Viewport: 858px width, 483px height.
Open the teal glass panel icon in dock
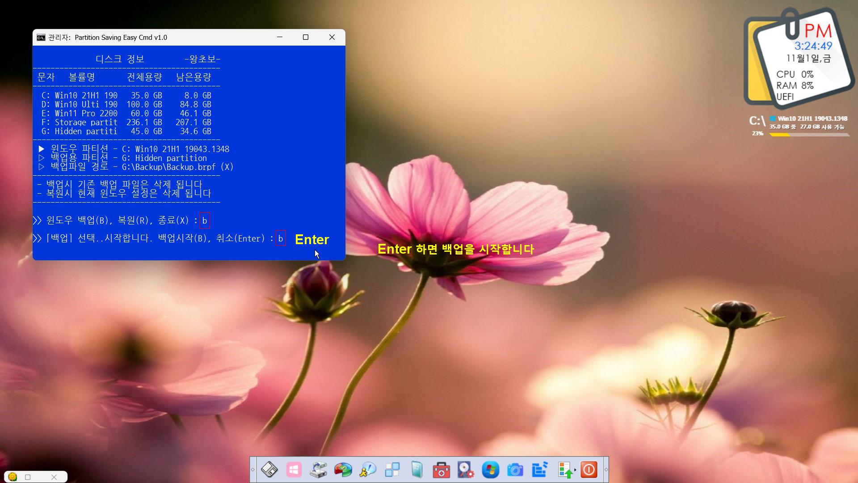point(417,470)
